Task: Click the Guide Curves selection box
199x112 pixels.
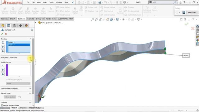Action: tap(19, 70)
